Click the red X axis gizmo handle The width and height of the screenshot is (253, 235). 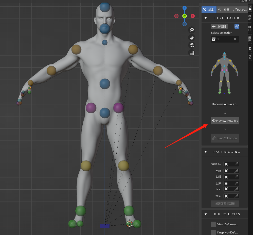[192, 16]
